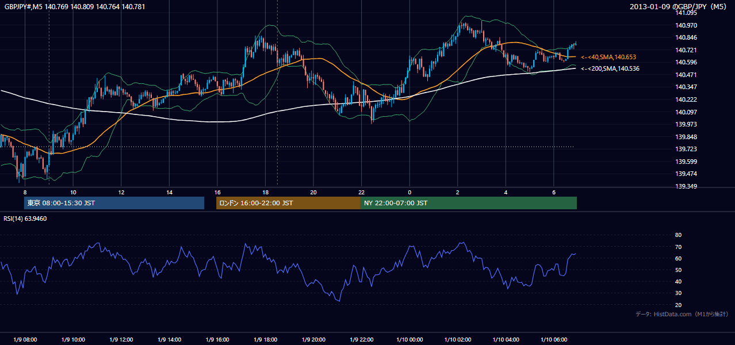Click the bottom date label 1/10 00:00
The height and width of the screenshot is (345, 735).
[409, 339]
